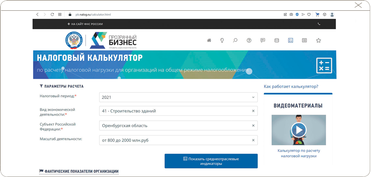Viewport: 371px width, 177px height.
Task: Open the table list icon in header
Action: tap(304, 41)
